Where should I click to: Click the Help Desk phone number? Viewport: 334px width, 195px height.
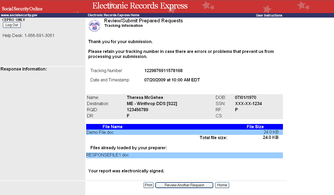coord(39,35)
